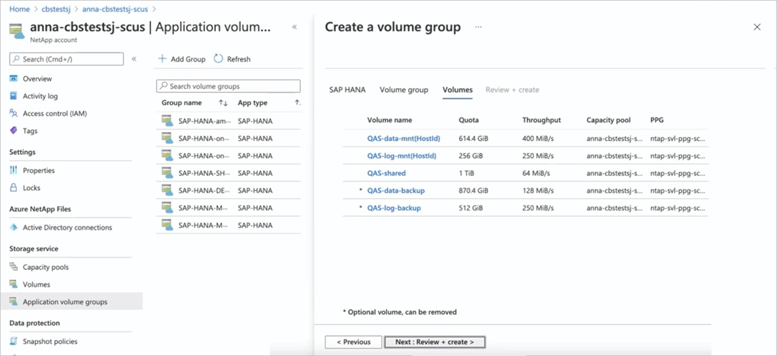
Task: Click the Capacity pools icon
Action: coord(14,267)
